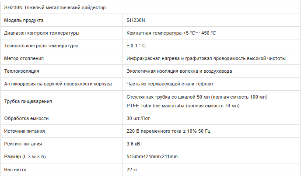This screenshot has height=177, width=301.
Task: Select the Трубка пищеварения label
Action: click(28, 101)
